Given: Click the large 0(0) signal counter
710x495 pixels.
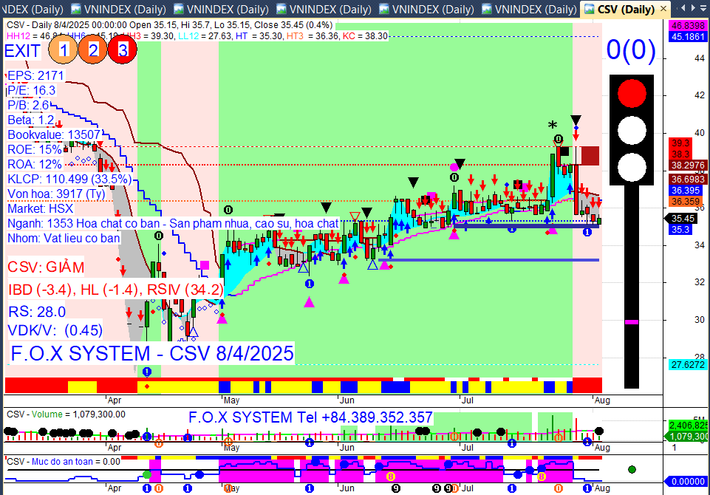Looking at the screenshot, I should [631, 49].
